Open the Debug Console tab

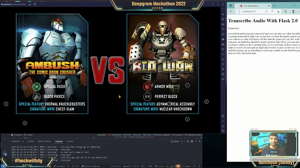tap(44, 141)
